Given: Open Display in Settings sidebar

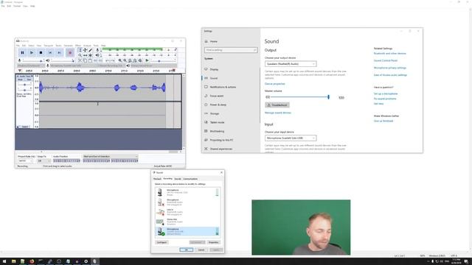Looking at the screenshot, I should pos(214,69).
